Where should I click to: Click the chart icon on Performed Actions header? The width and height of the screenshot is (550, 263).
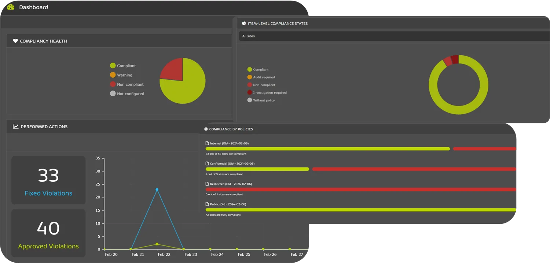[15, 126]
